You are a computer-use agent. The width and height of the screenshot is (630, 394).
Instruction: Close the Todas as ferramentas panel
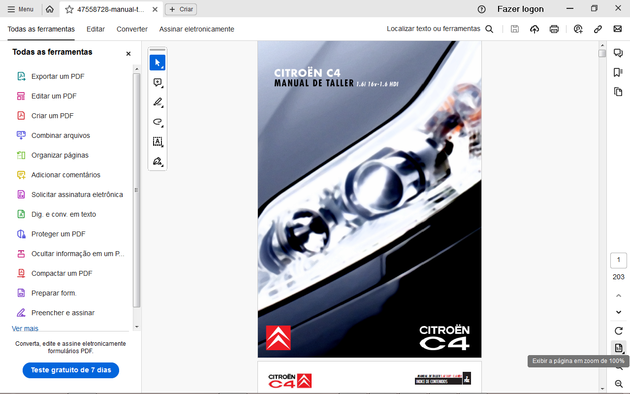[x=128, y=54]
